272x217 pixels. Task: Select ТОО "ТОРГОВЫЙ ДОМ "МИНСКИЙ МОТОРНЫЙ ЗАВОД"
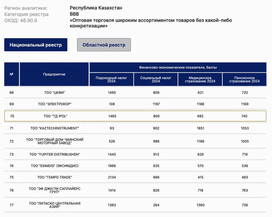tap(55, 141)
